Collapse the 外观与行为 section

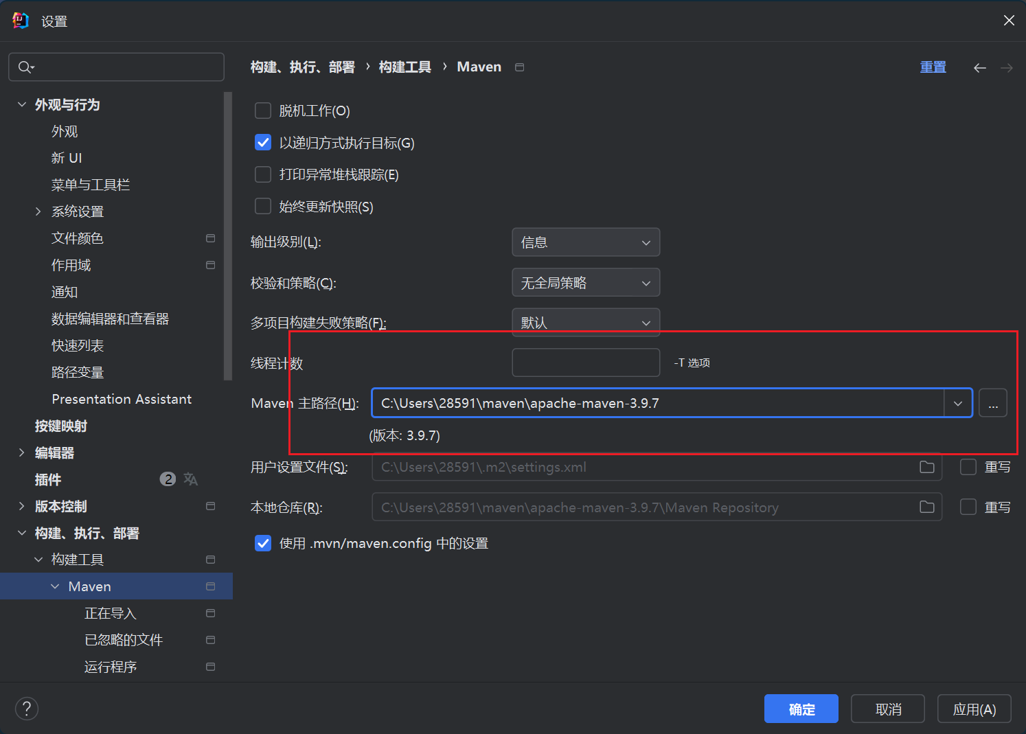22,104
